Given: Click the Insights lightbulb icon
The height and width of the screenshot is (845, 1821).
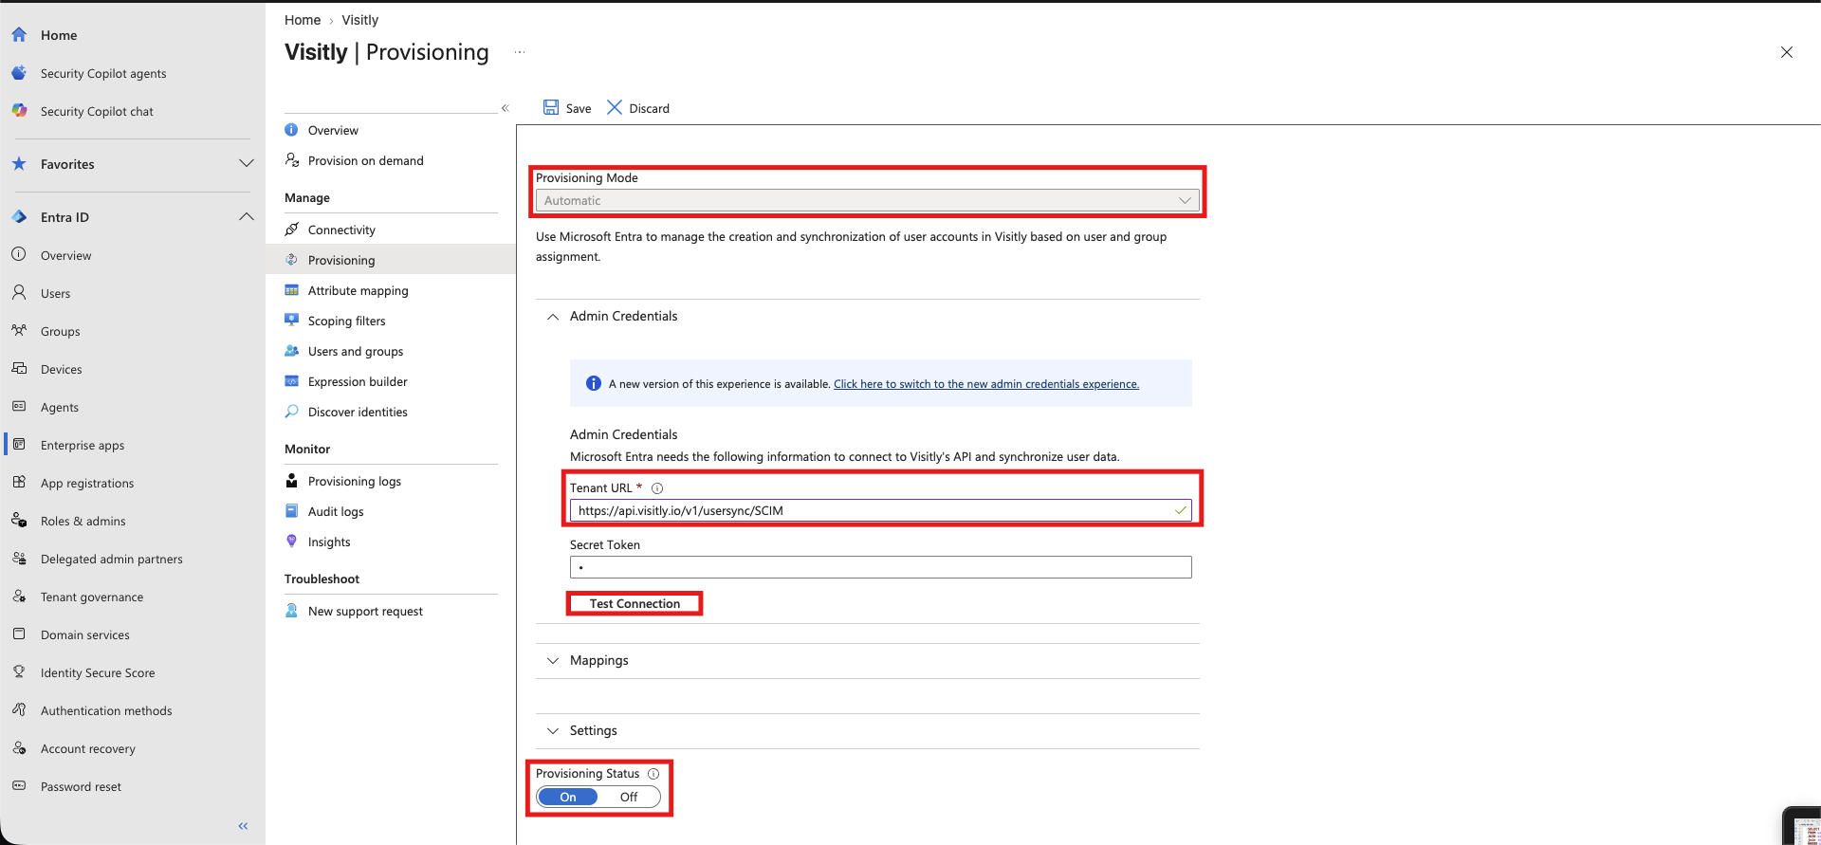Looking at the screenshot, I should (x=292, y=542).
